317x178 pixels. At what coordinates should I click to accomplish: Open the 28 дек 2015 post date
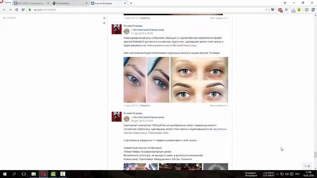click(142, 121)
